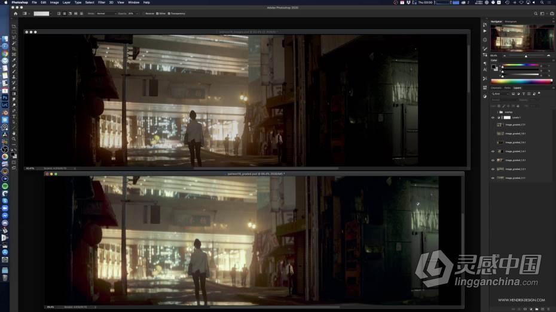Select the Lasso tool
Image resolution: width=556 pixels, height=312 pixels.
click(x=14, y=38)
